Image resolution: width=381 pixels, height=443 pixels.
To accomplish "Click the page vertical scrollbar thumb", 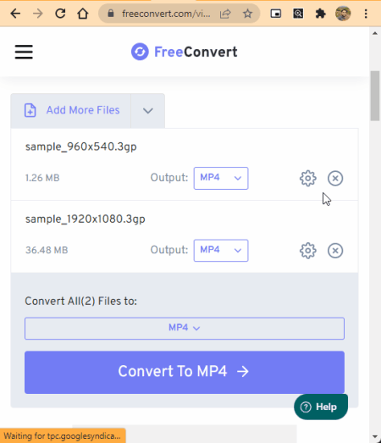I will tap(375, 96).
